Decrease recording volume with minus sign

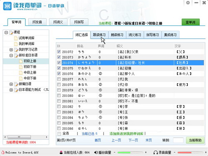coord(174,152)
